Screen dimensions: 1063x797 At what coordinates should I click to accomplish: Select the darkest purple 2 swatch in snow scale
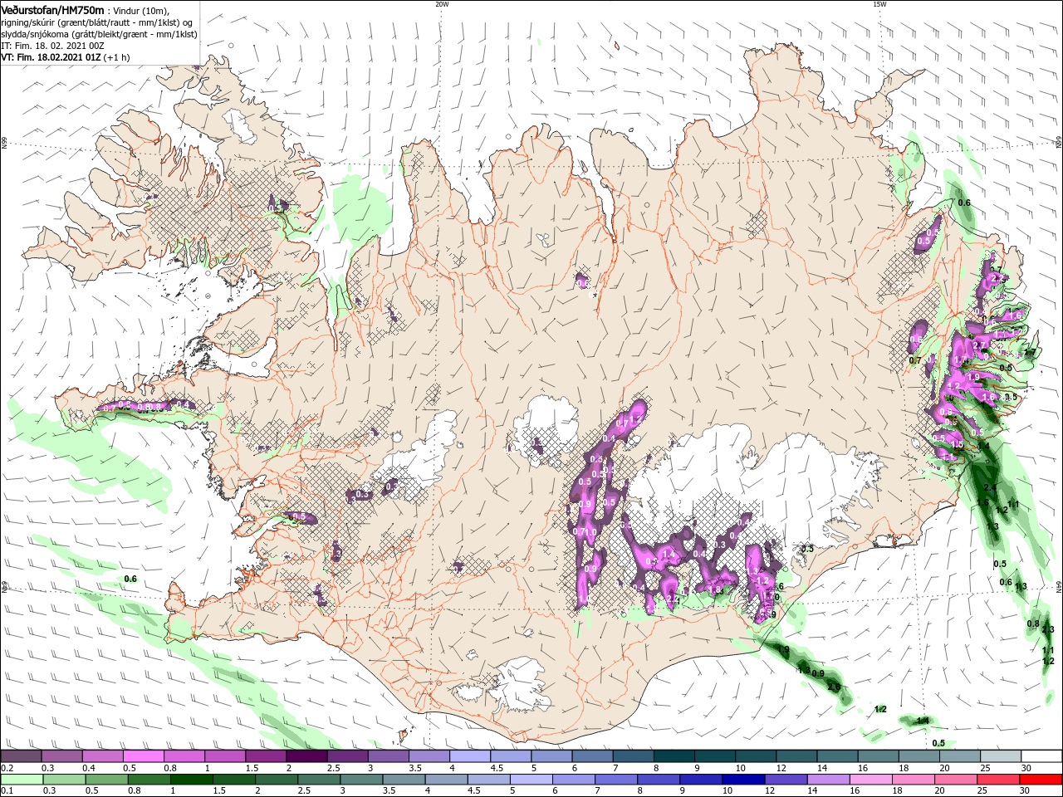[306, 756]
